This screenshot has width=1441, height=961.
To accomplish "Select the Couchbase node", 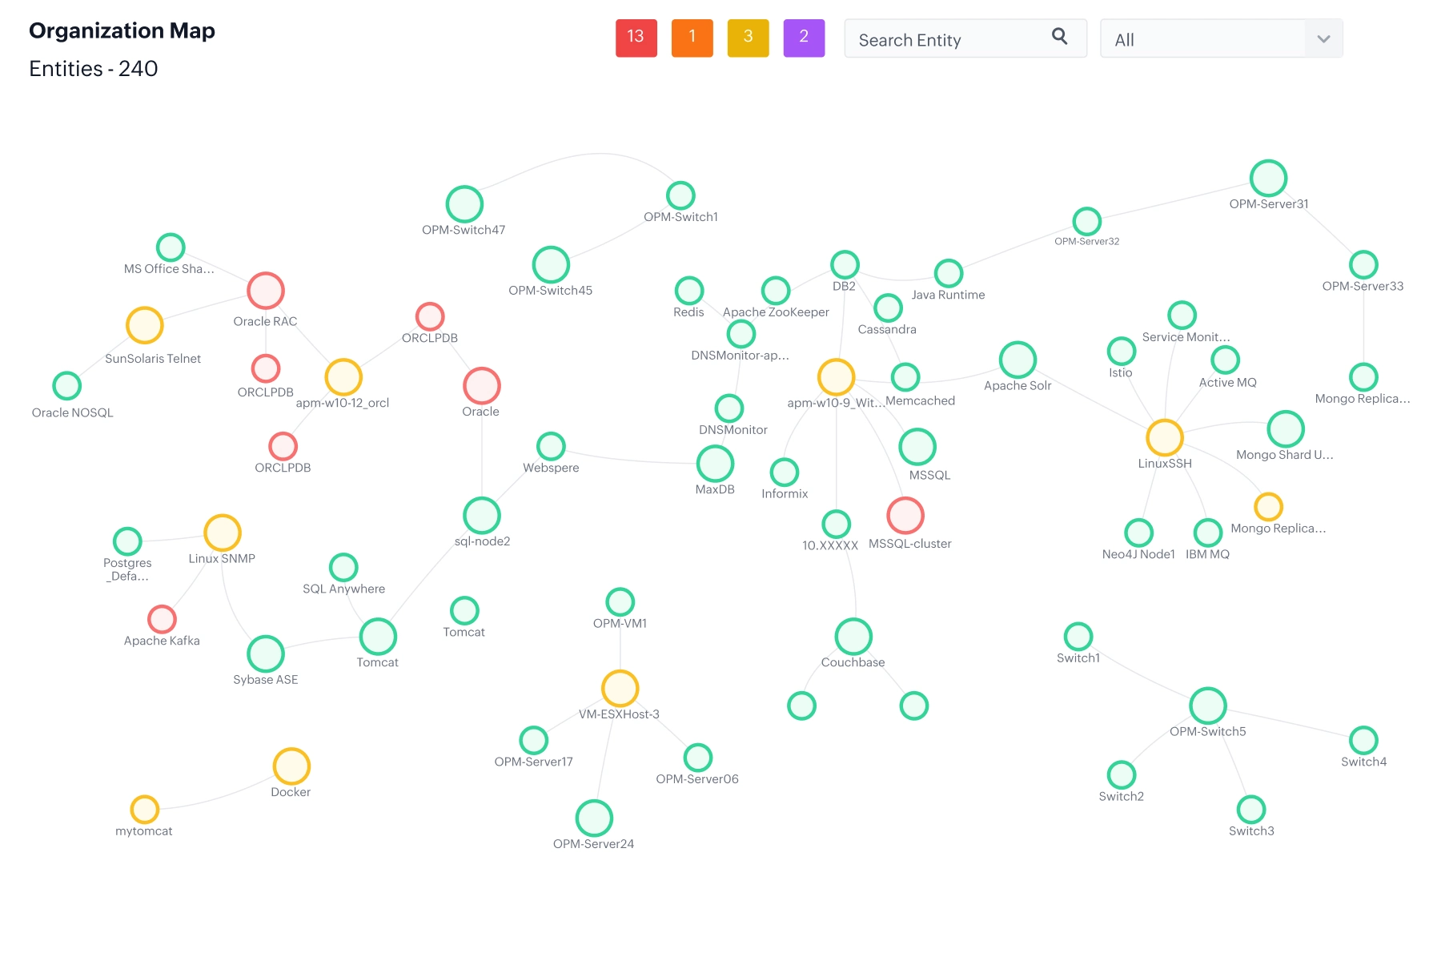I will [x=853, y=637].
